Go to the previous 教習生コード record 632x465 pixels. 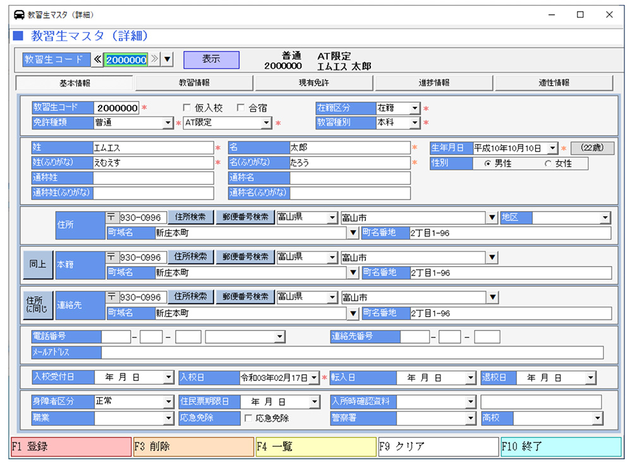(x=97, y=59)
